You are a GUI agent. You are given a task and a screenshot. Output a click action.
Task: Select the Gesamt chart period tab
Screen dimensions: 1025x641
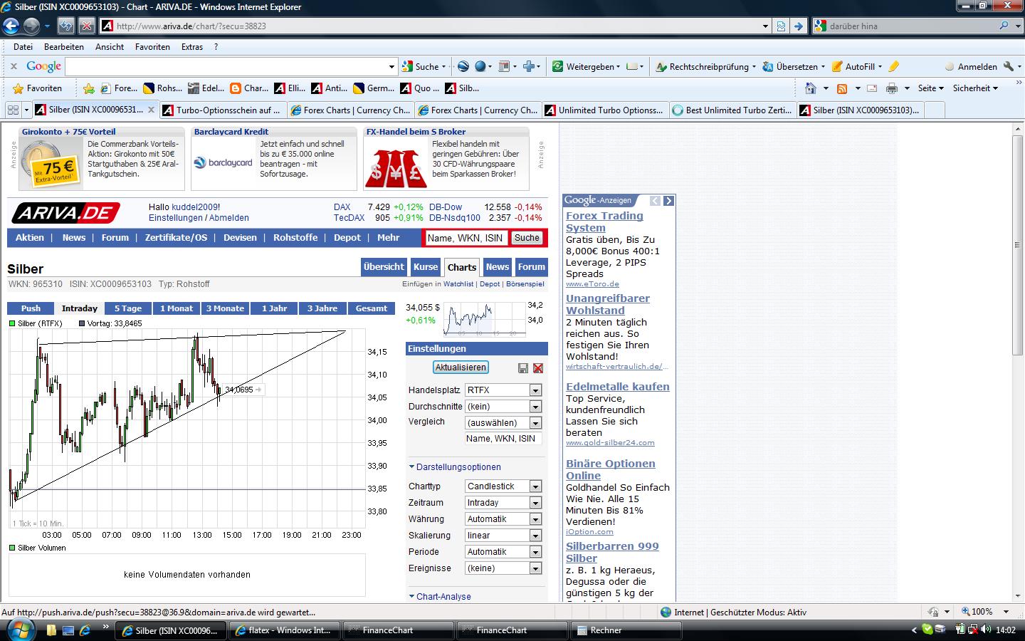tap(372, 308)
